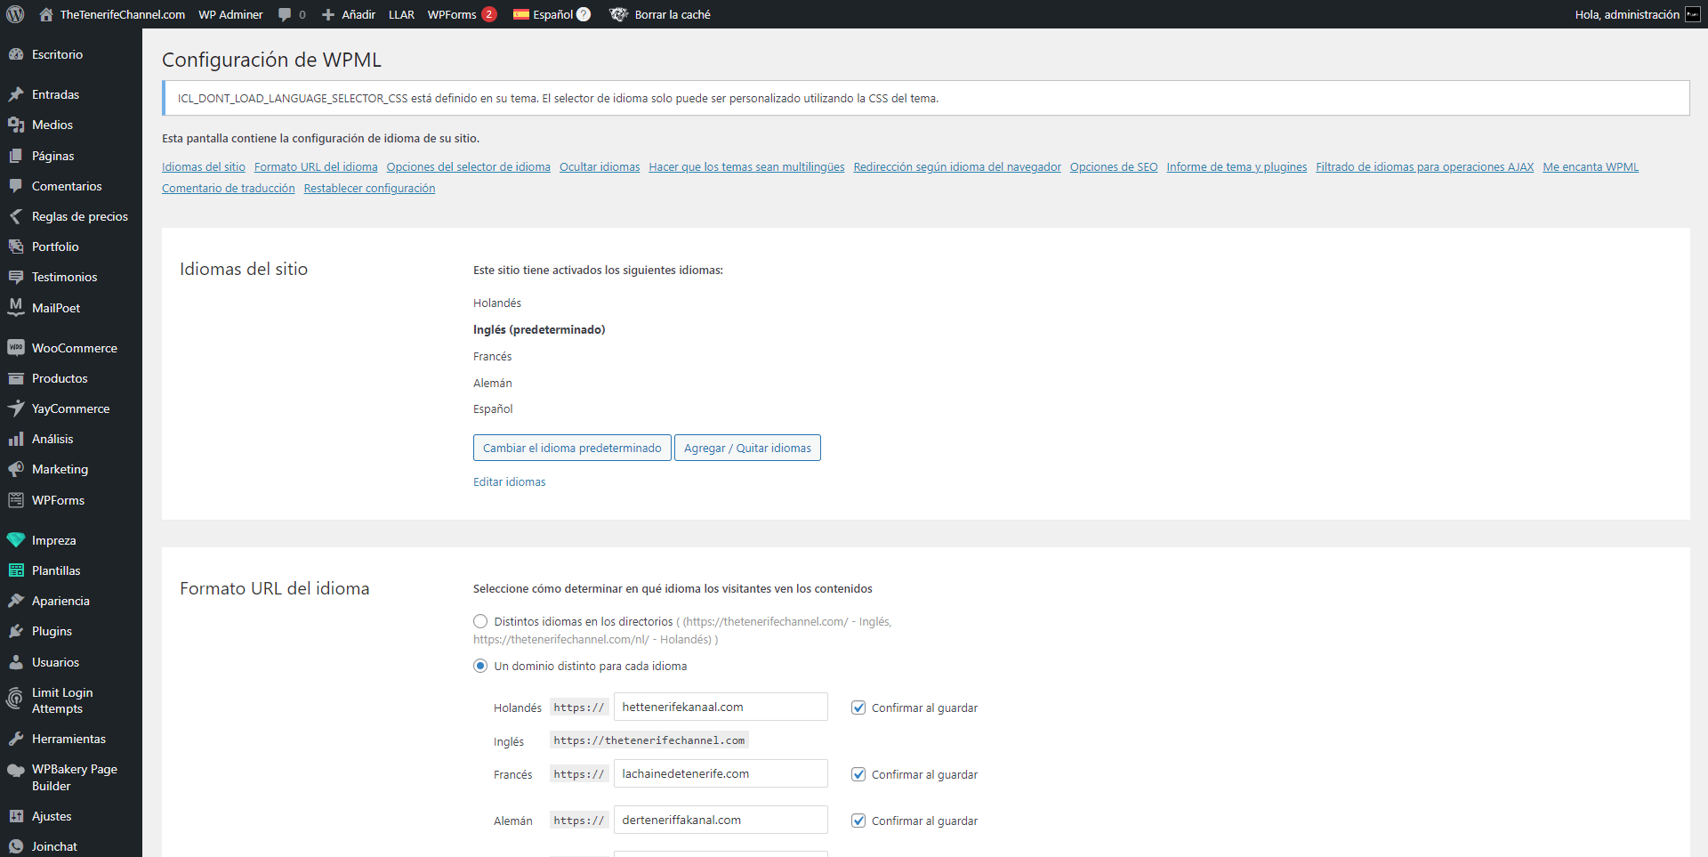Jump to Idiomas del sitio link
Screen dimensions: 1708x857
204,166
